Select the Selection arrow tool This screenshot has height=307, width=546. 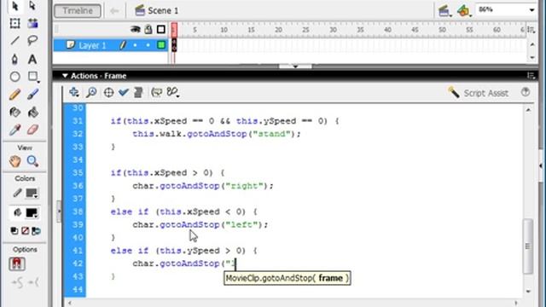click(x=15, y=6)
